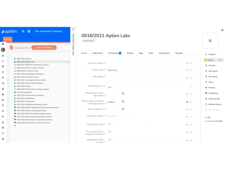This screenshot has height=170, width=226.
Task: Tick the Indefinite Duration checkbox
Action: tap(110, 124)
